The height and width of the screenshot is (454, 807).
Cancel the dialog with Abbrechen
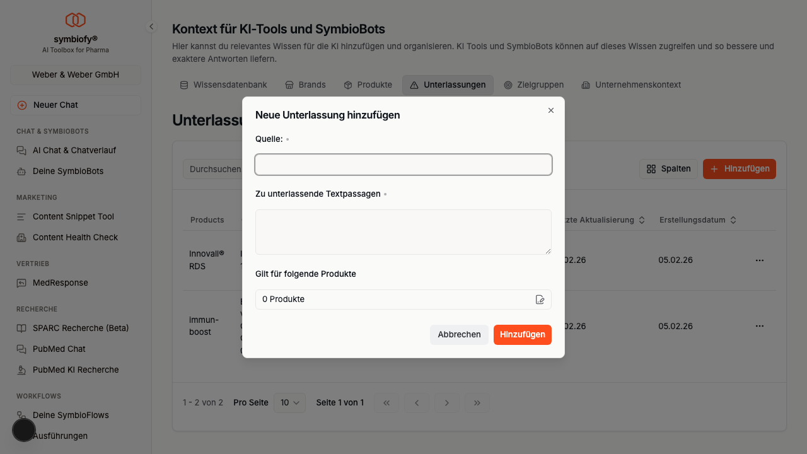coord(458,335)
